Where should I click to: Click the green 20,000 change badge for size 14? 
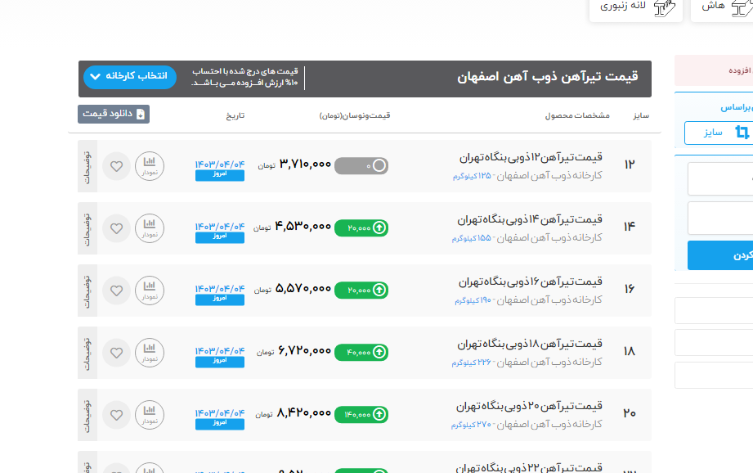click(361, 227)
